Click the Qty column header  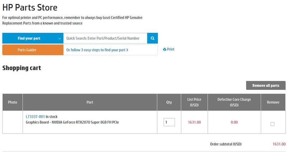click(169, 102)
